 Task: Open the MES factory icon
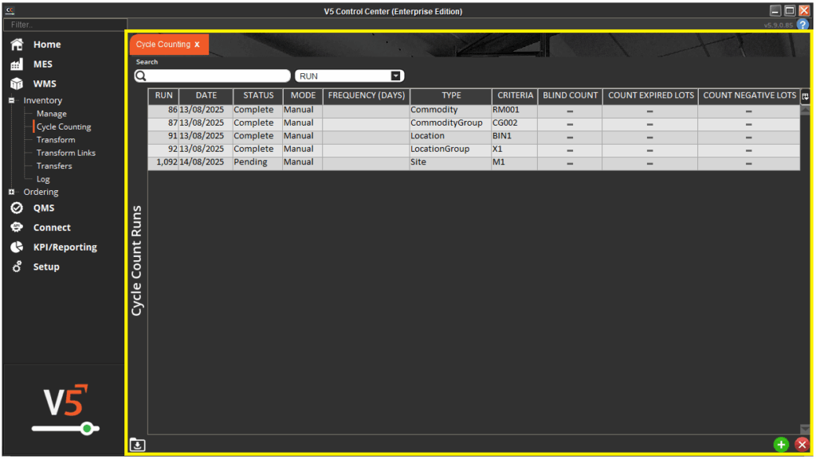coord(17,64)
